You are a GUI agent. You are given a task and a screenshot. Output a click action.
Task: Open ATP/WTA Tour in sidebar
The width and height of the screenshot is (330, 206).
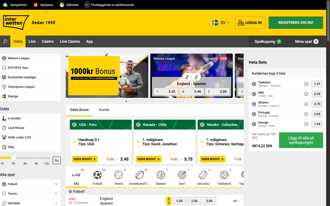30,68
